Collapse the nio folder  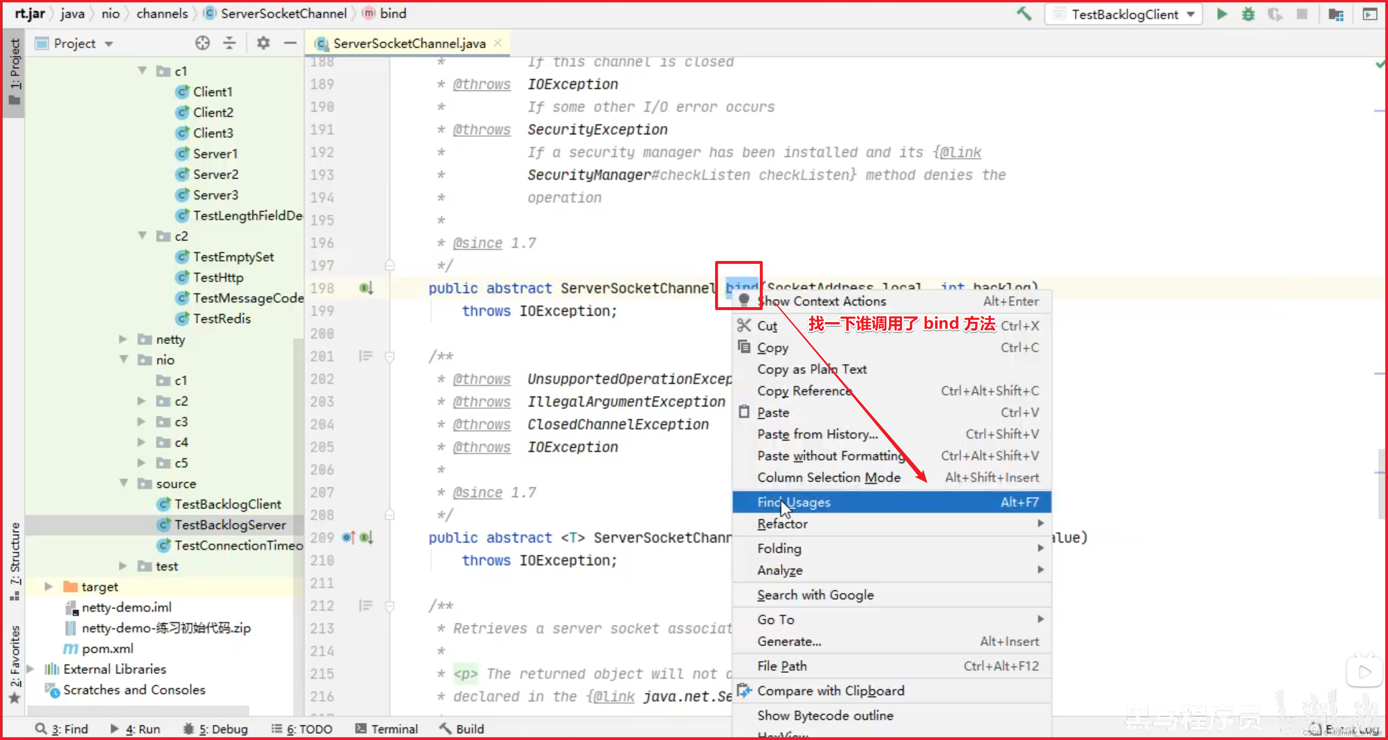coord(123,359)
